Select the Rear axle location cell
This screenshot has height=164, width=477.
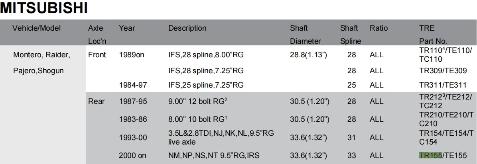[x=96, y=102]
